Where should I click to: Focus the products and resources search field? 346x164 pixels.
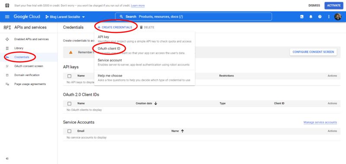pyautogui.click(x=193, y=17)
